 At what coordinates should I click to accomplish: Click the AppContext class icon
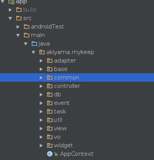point(50,154)
